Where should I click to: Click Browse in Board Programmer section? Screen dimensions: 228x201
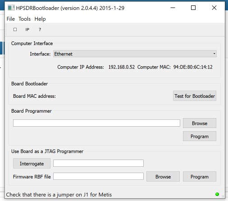click(200, 123)
